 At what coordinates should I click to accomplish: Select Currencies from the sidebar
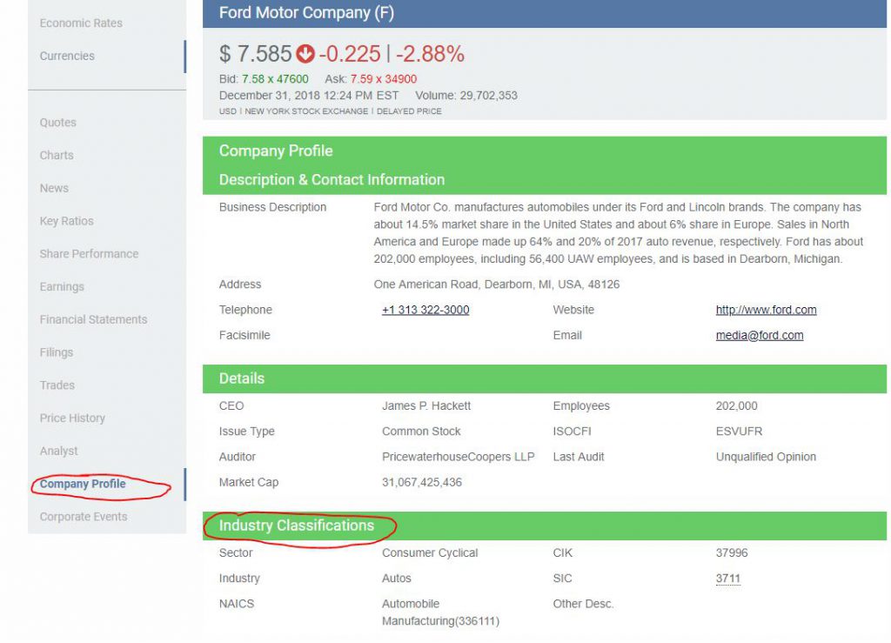(x=67, y=56)
